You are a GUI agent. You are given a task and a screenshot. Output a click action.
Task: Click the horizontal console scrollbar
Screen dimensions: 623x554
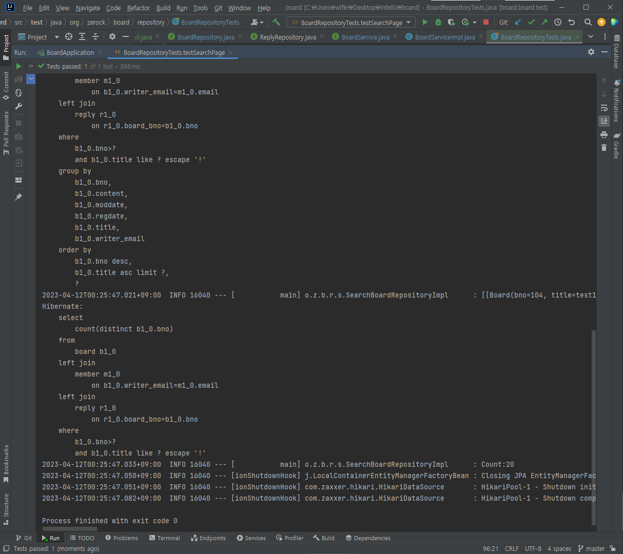(70, 528)
